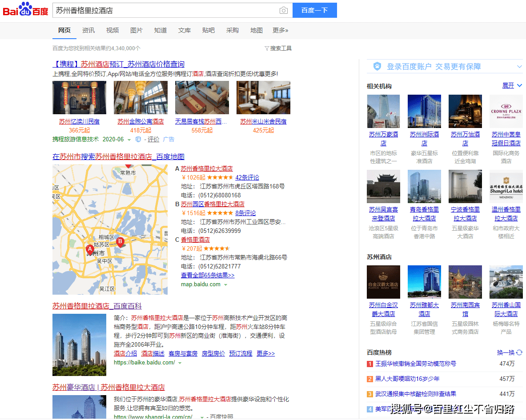Open 房型房价 sublink
This screenshot has height=420, width=526.
213,354
